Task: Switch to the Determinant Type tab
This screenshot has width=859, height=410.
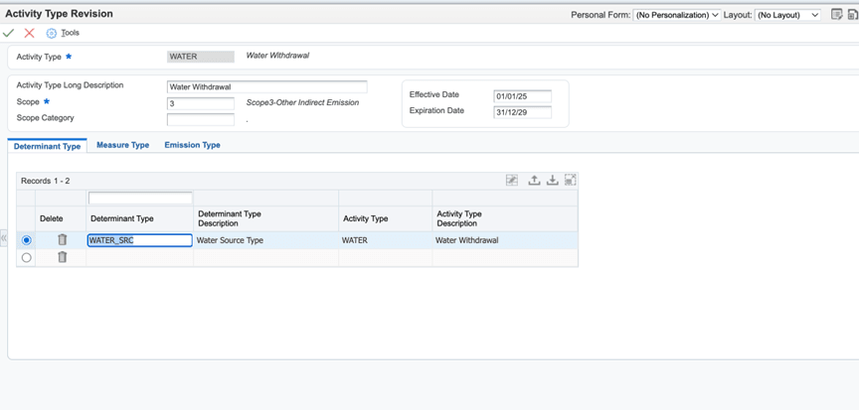Action: tap(47, 146)
